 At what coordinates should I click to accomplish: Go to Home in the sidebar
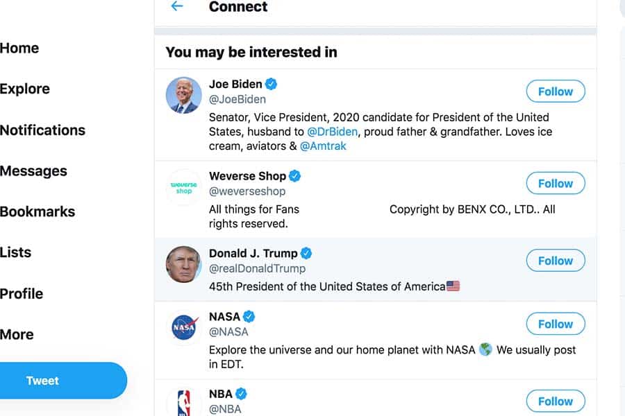point(19,48)
